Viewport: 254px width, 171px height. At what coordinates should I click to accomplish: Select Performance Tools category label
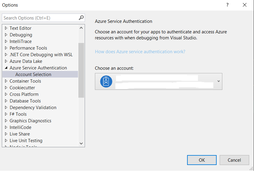click(x=28, y=48)
